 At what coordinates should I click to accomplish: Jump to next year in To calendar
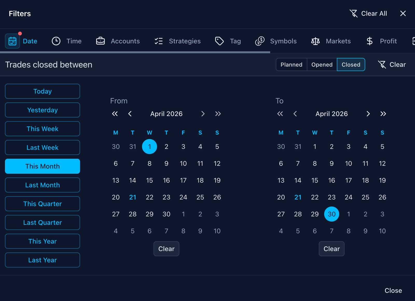(383, 114)
